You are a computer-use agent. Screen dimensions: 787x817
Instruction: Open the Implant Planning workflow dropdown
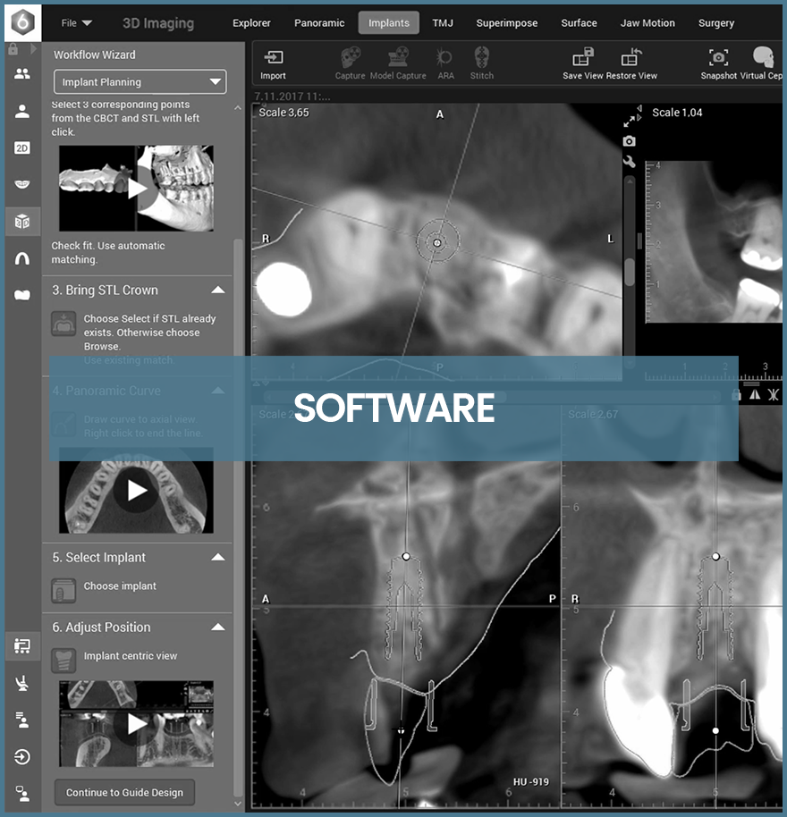140,82
